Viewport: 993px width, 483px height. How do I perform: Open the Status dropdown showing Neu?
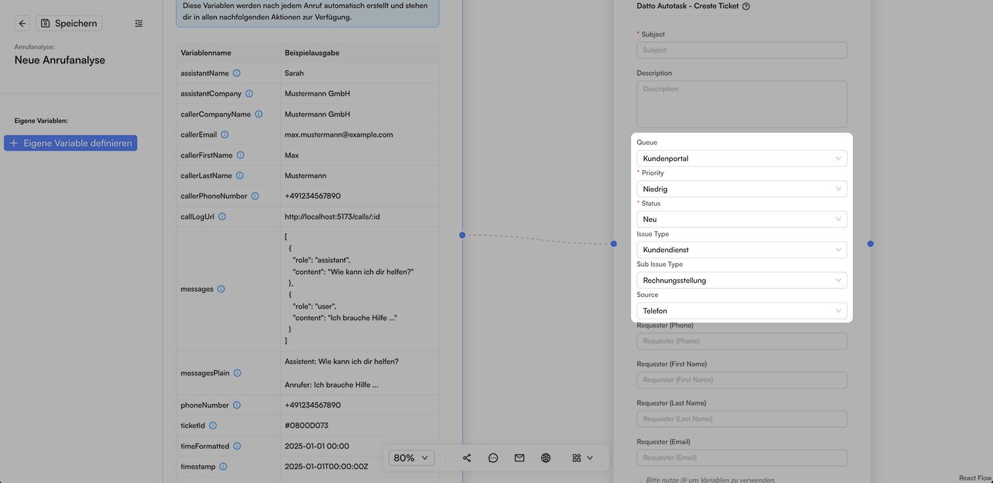coord(742,219)
